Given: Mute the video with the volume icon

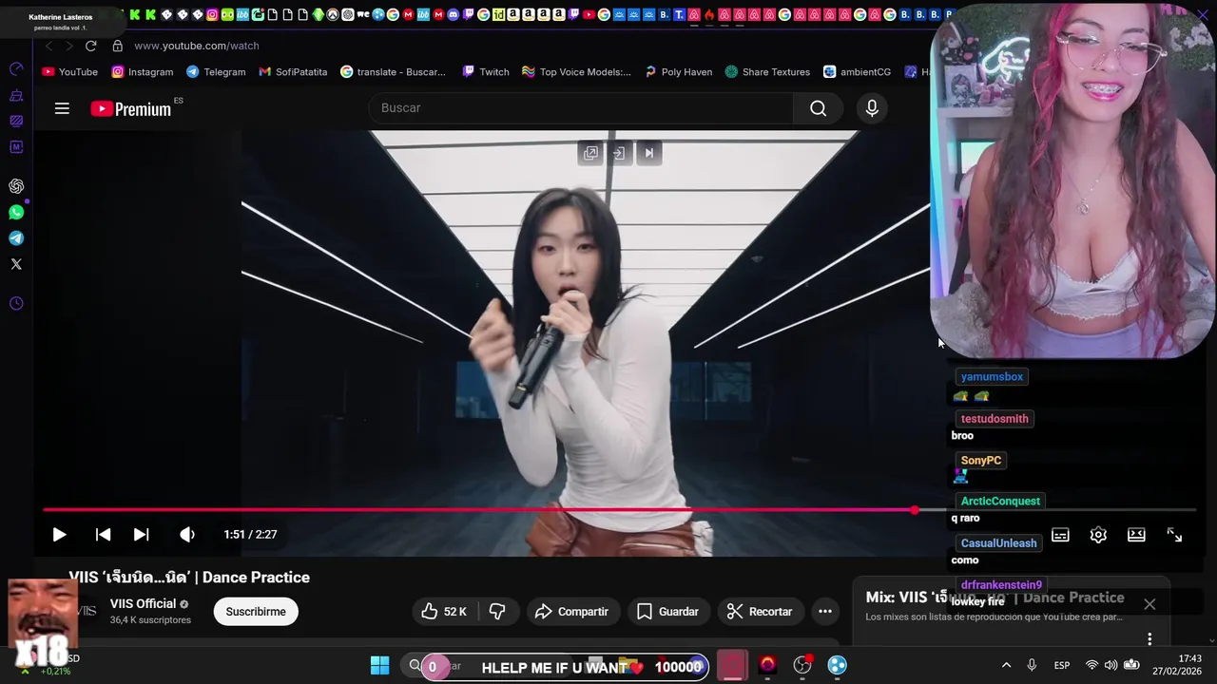Looking at the screenshot, I should 187,535.
